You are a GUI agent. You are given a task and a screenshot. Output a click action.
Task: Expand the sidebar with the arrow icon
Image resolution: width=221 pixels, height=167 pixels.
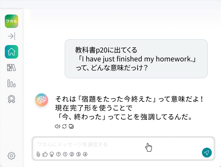pyautogui.click(x=11, y=37)
